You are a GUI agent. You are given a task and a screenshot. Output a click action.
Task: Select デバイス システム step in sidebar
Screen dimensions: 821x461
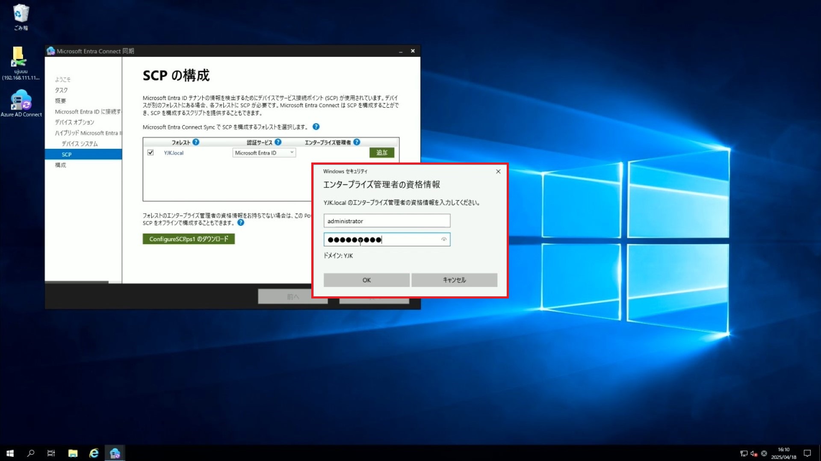[80, 144]
